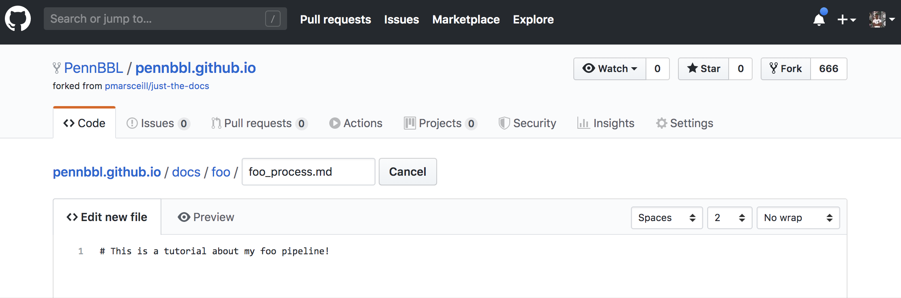
Task: Open the Pull requests repository tab
Action: 259,123
